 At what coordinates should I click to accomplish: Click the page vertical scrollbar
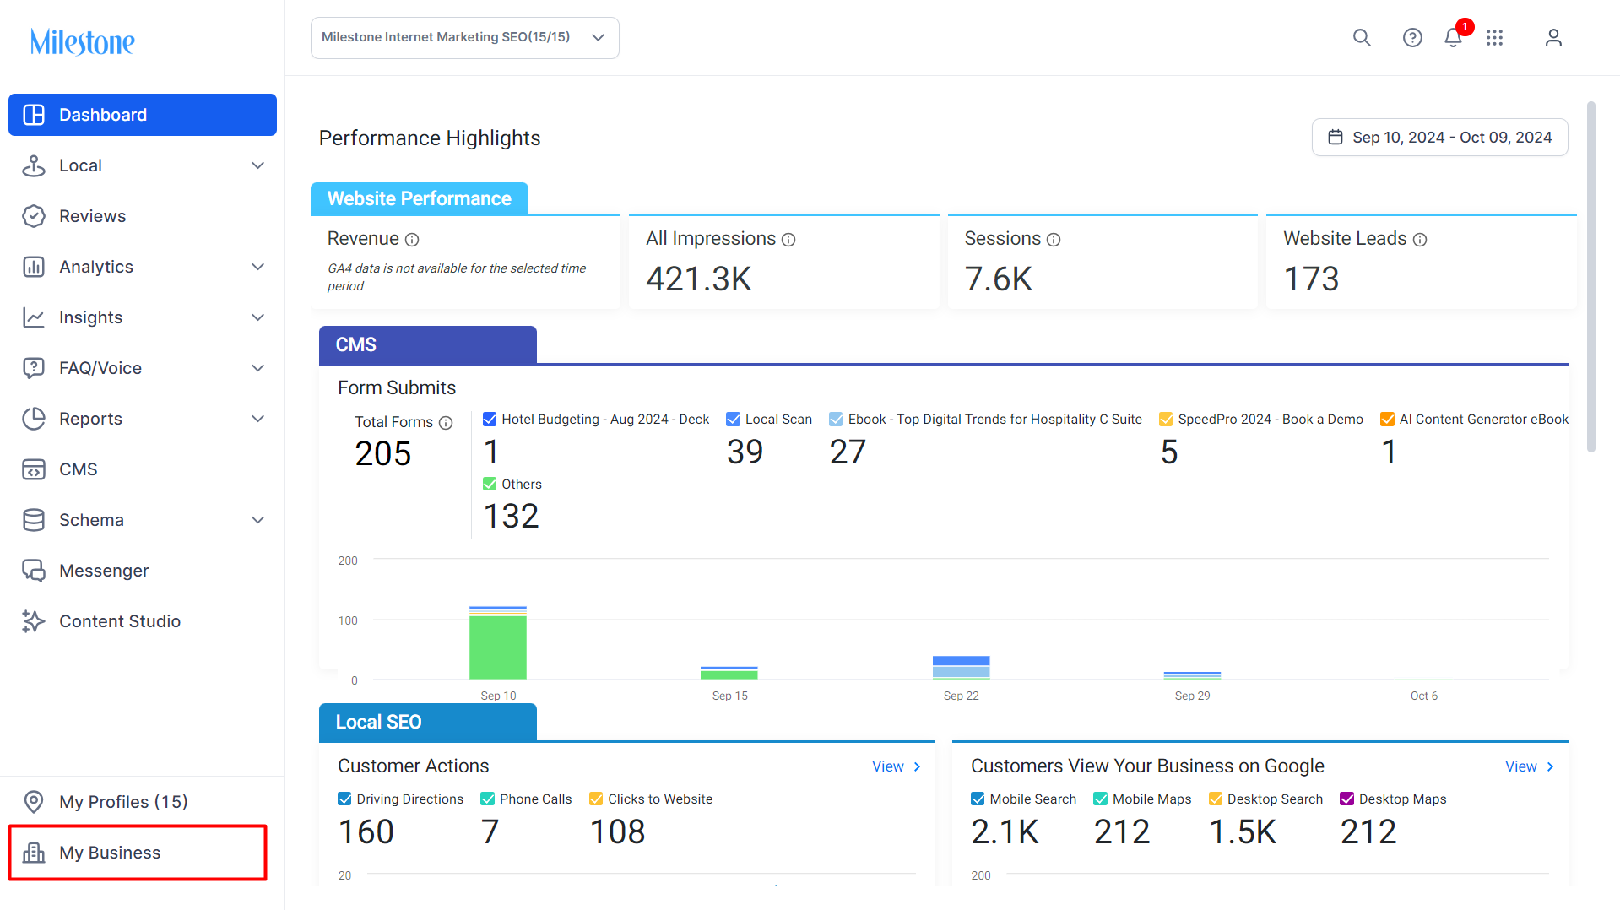(x=1591, y=277)
